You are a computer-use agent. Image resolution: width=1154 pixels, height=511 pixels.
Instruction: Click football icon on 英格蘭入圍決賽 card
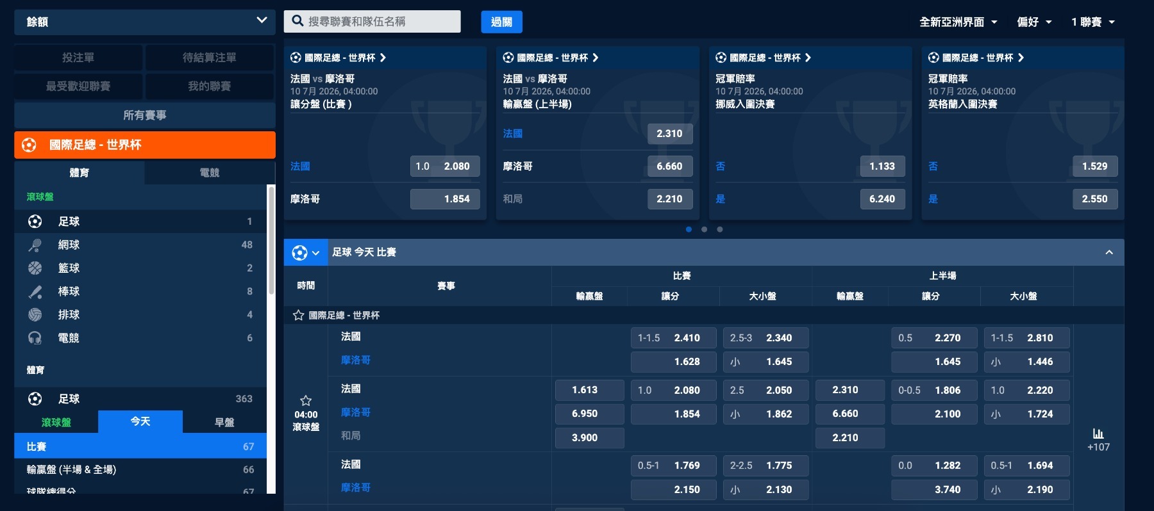click(x=934, y=58)
